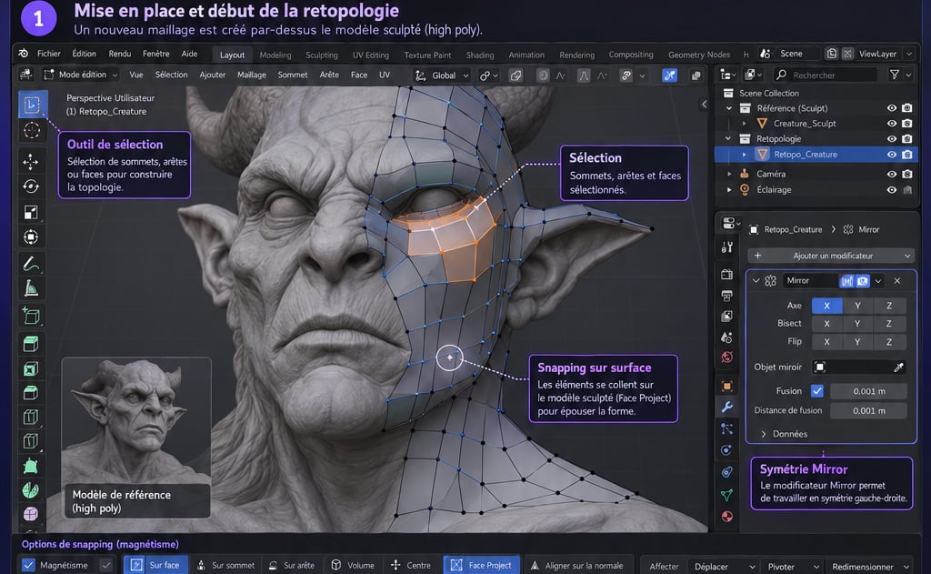
Task: Select the Knife tool
Action: [x=31, y=441]
